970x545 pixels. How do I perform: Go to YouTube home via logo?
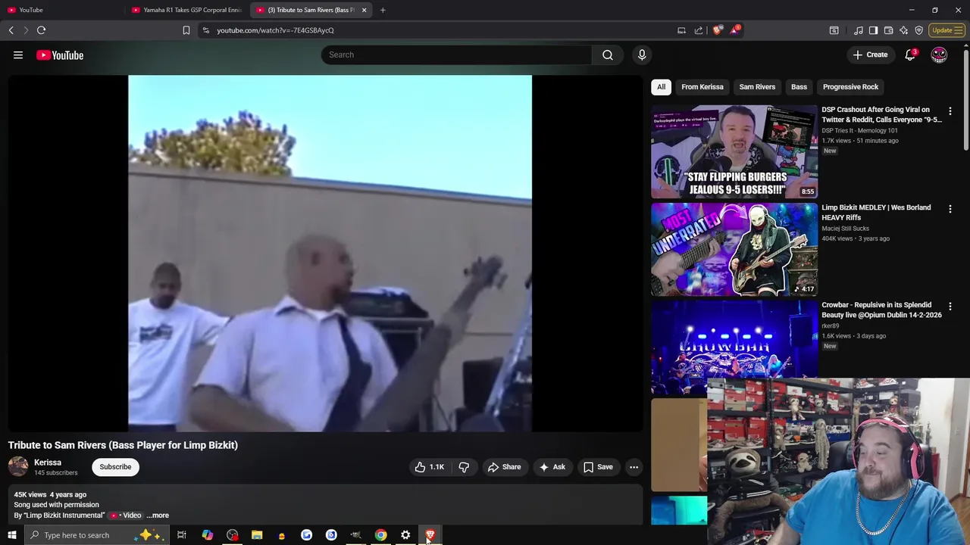pos(60,54)
